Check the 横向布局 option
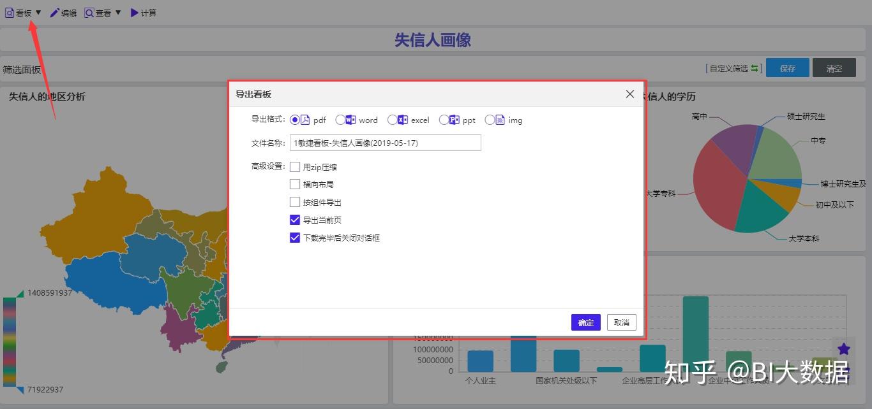 click(x=295, y=184)
